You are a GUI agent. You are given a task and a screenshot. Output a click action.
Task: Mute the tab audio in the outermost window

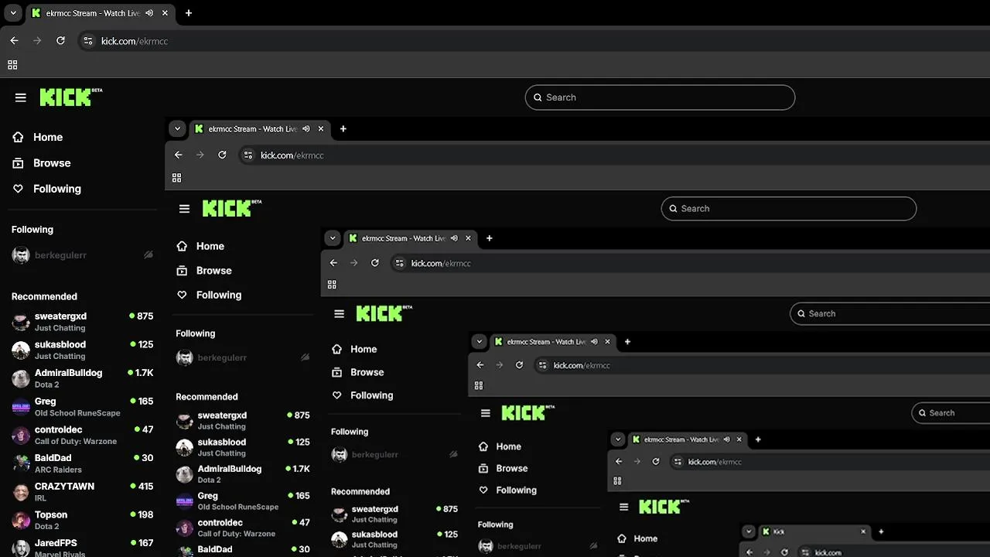click(149, 13)
